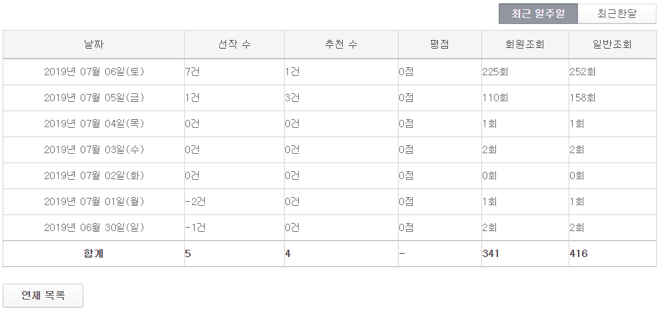Click the 2019년 07월 03일(수) row date
The height and width of the screenshot is (313, 660).
coord(94,150)
